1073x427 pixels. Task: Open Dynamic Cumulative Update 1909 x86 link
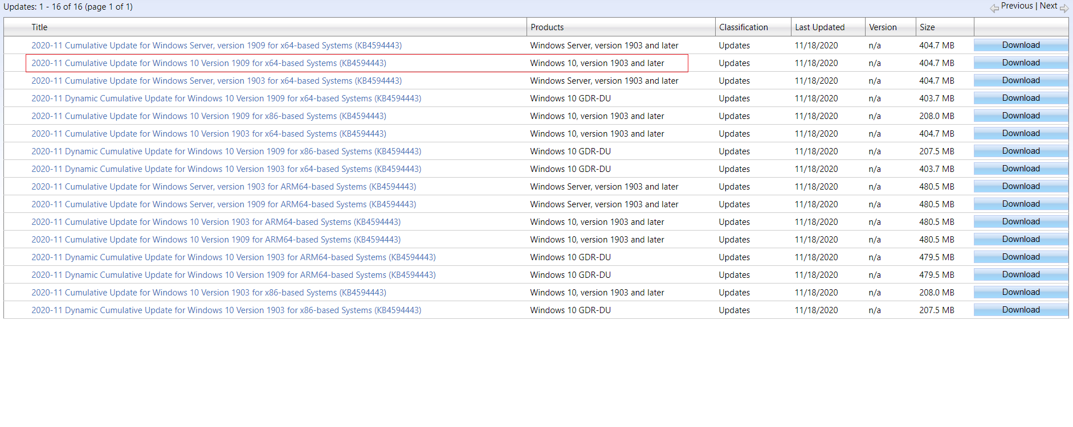click(x=226, y=151)
